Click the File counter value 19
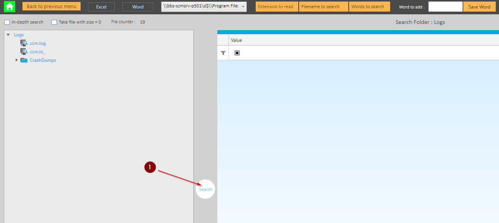This screenshot has width=499, height=223. [142, 22]
